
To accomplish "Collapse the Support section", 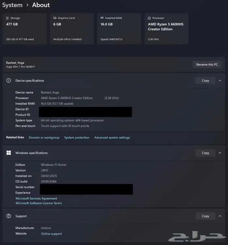I will click(x=220, y=216).
